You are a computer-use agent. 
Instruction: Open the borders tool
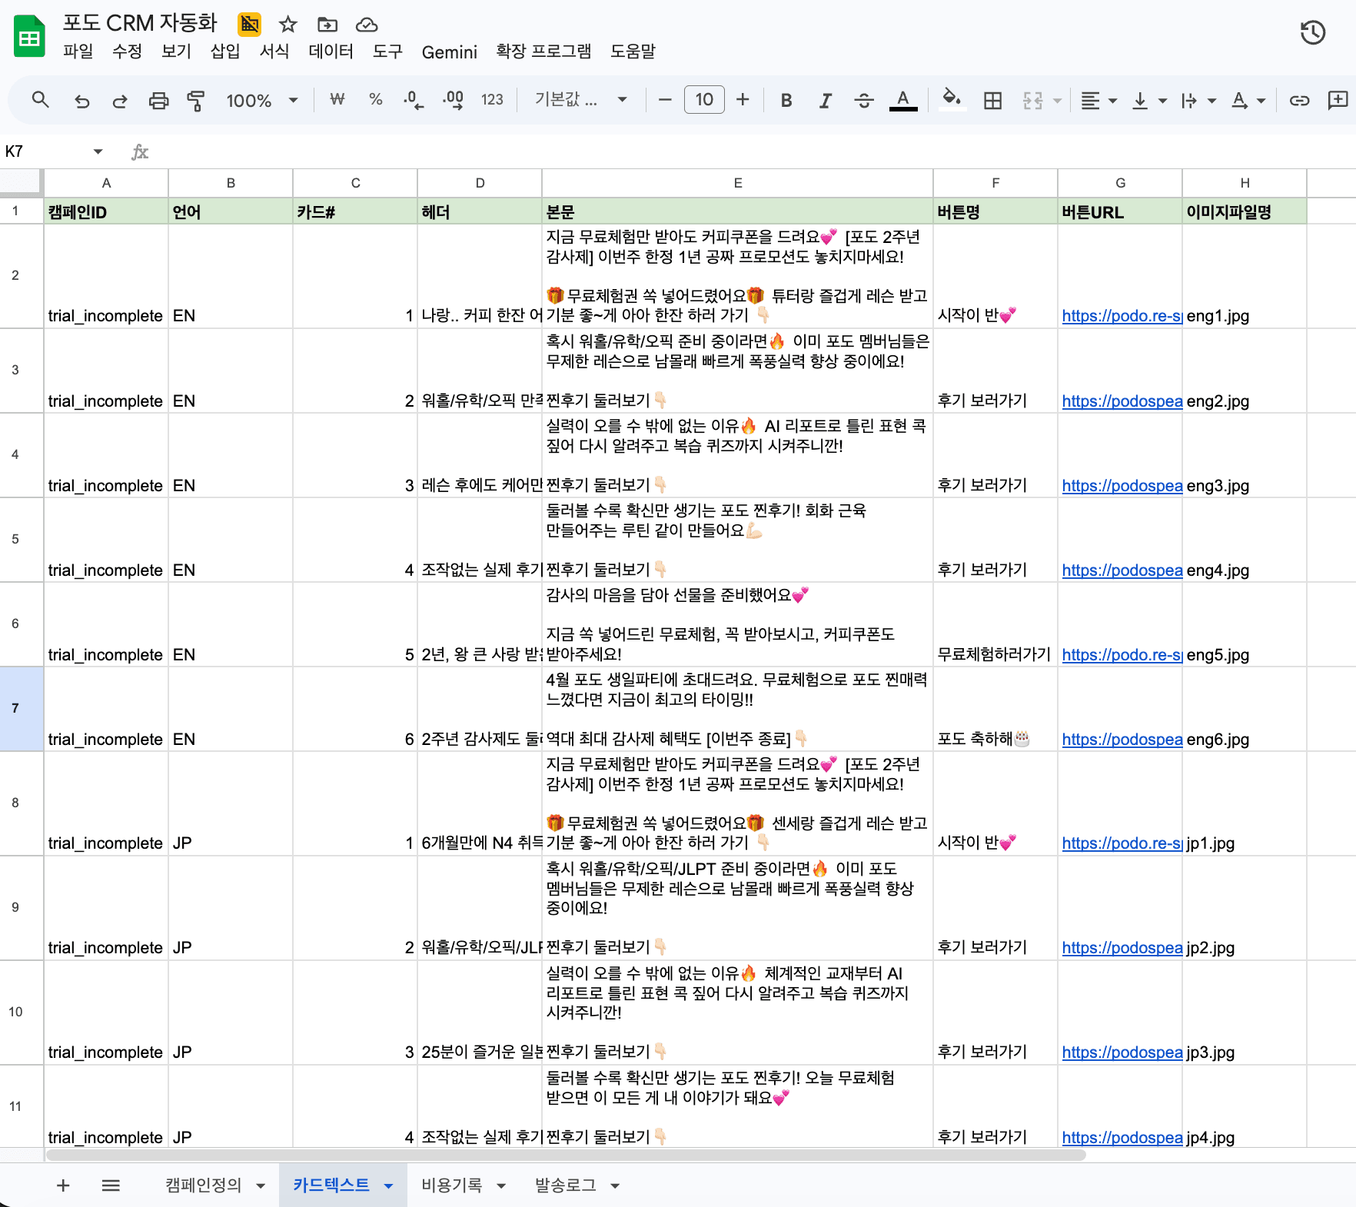click(x=992, y=101)
